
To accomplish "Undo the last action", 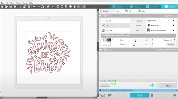I will pyautogui.click(x=34, y=7).
